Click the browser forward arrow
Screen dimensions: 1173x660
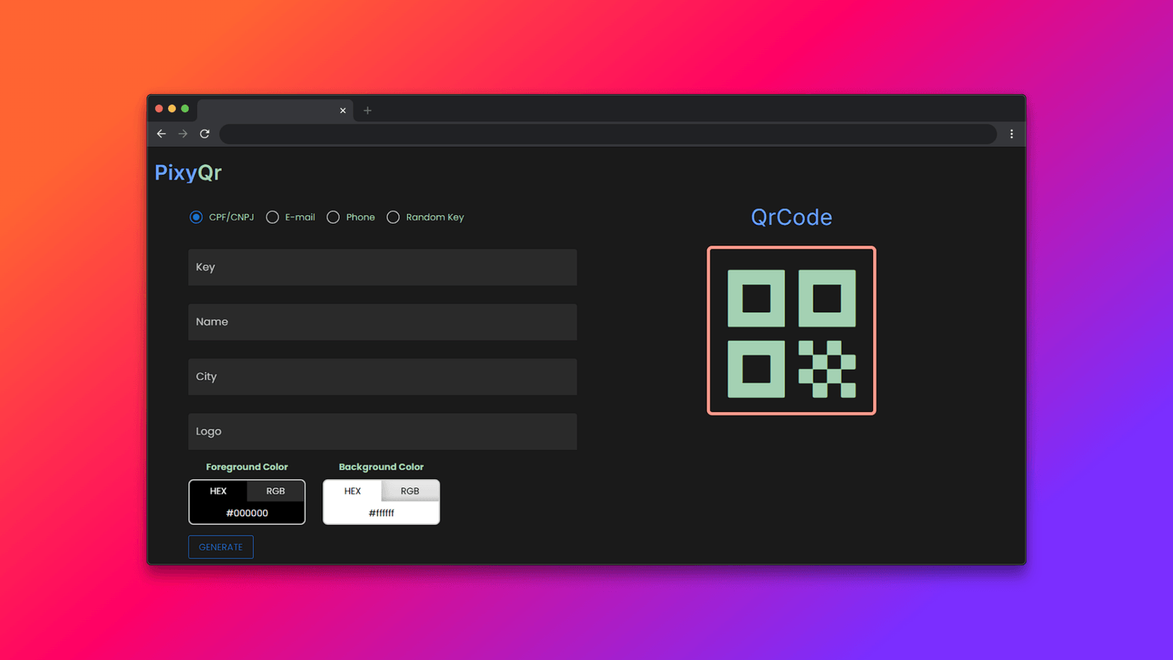click(x=183, y=134)
